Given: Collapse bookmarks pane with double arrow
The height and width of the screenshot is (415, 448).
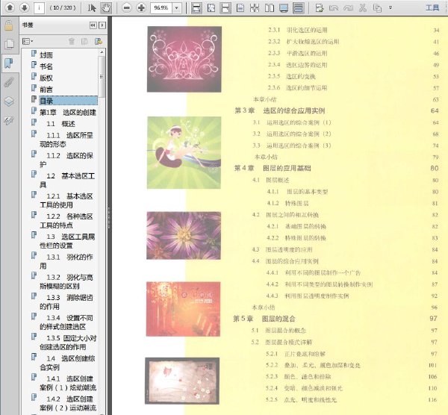Looking at the screenshot, I should (x=93, y=25).
